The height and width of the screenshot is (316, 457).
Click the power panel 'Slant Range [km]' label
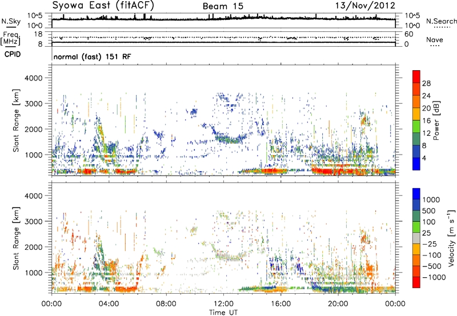pyautogui.click(x=16, y=120)
